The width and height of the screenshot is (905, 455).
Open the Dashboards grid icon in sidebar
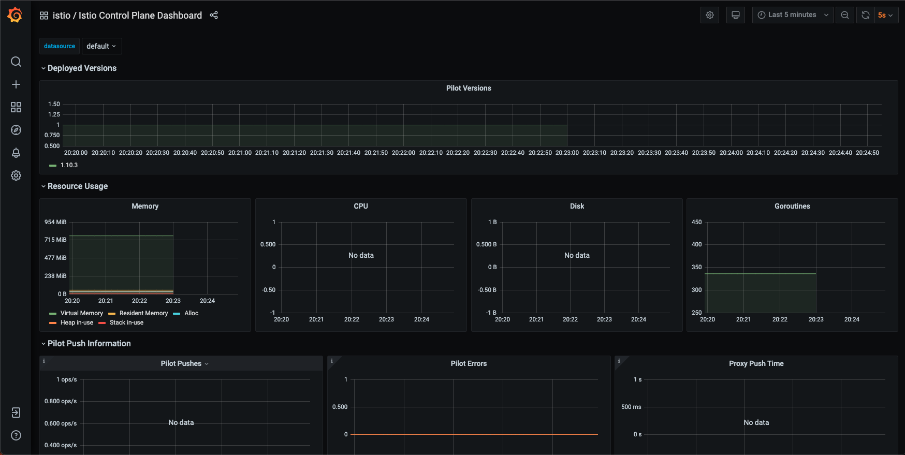tap(16, 107)
